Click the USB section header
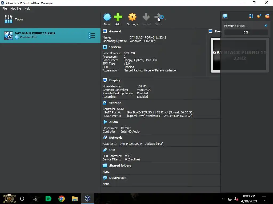The width and height of the screenshot is (273, 204). click(112, 150)
